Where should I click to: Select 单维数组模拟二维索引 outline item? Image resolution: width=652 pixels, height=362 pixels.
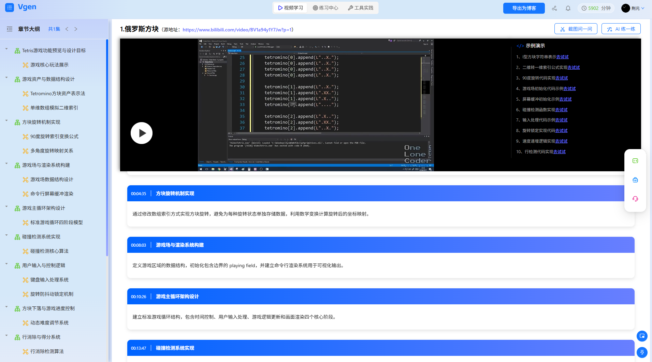54,108
